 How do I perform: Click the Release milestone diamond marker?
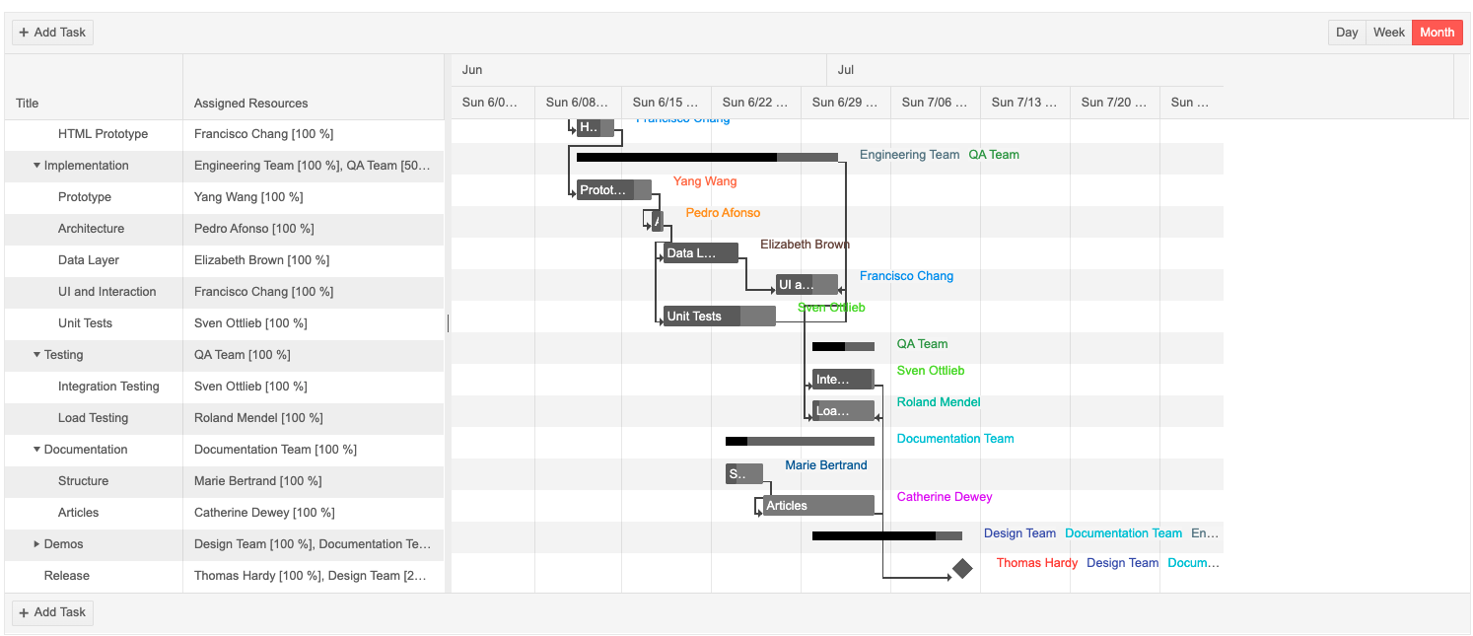[x=962, y=569]
